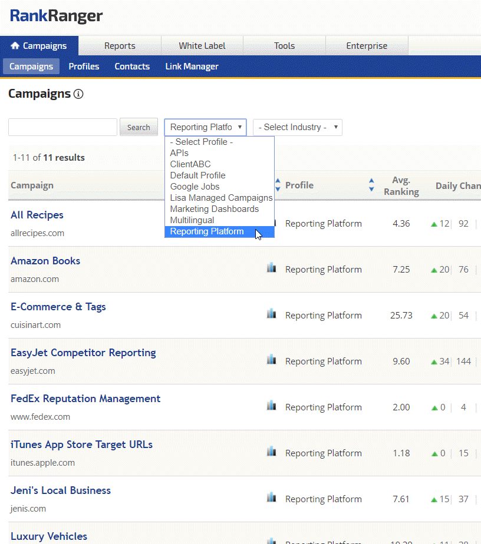Click into the campaign search field

point(62,127)
